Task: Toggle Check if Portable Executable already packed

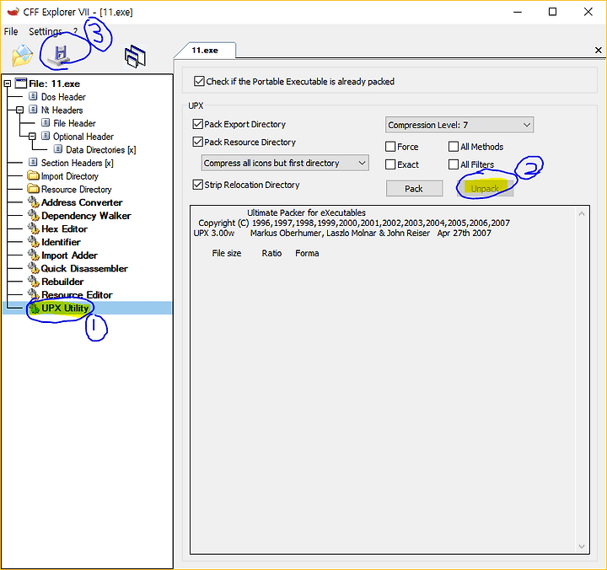Action: click(x=199, y=81)
